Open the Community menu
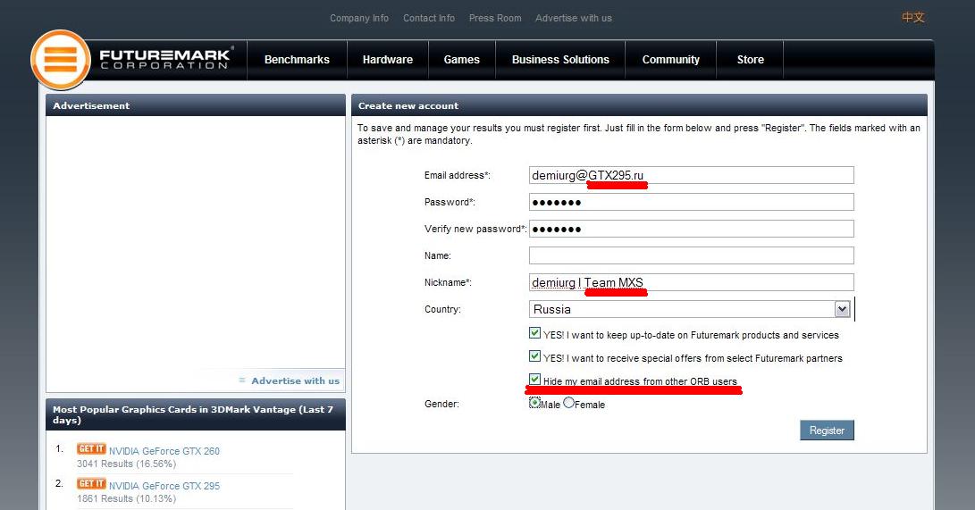This screenshot has width=975, height=510. coord(670,60)
